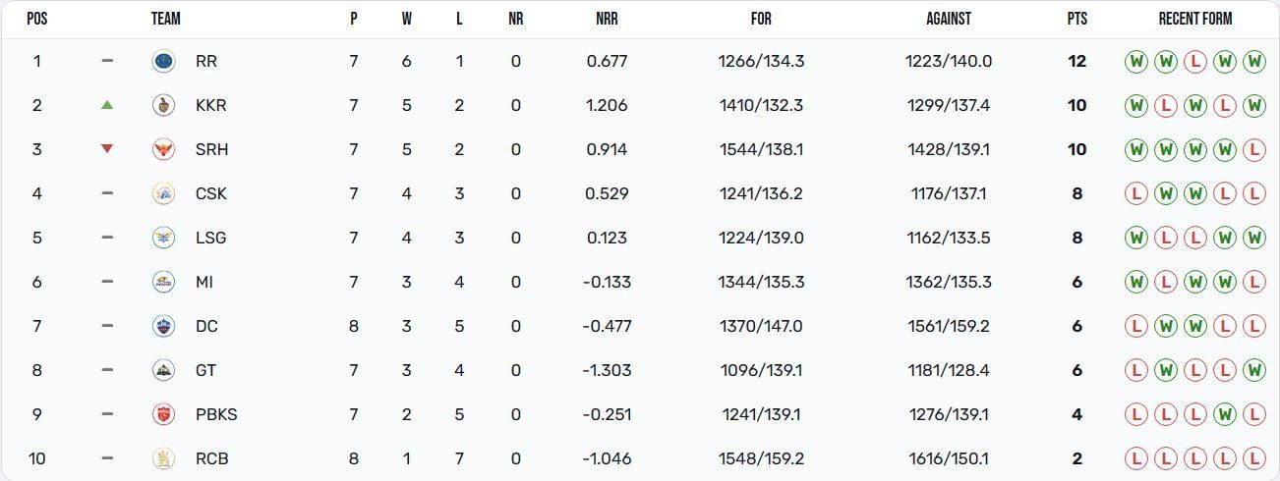1280x481 pixels.
Task: Click the SRH team logo
Action: (x=163, y=149)
